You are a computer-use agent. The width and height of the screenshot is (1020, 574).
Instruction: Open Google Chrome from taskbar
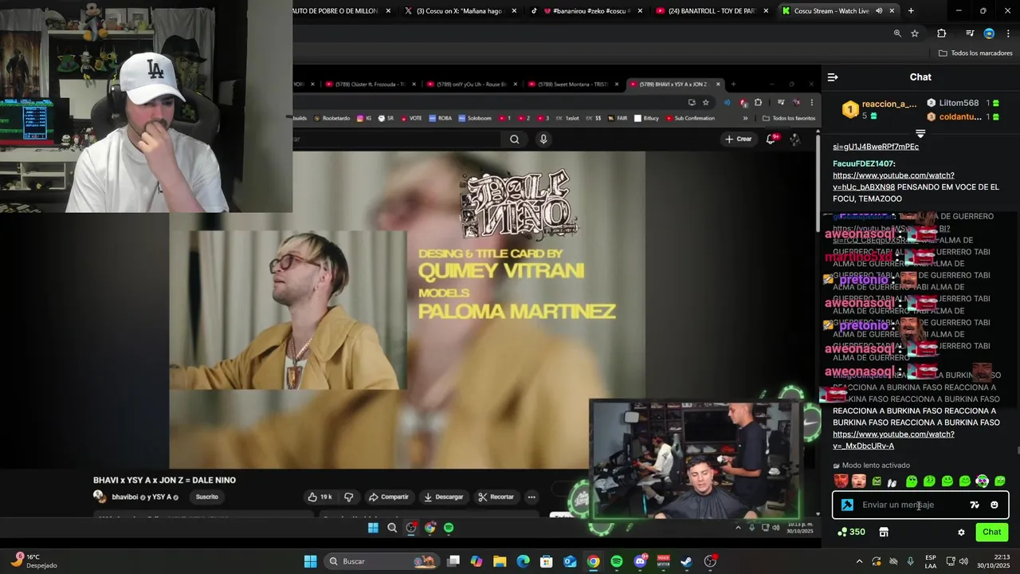click(594, 561)
